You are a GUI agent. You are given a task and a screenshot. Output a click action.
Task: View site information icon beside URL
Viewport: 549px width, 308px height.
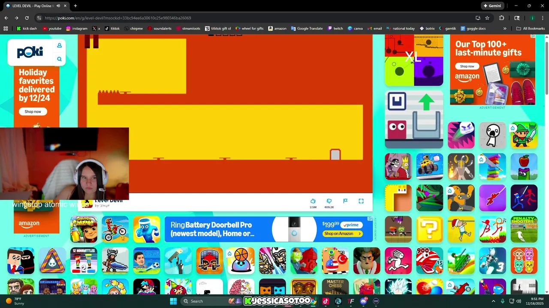39,18
